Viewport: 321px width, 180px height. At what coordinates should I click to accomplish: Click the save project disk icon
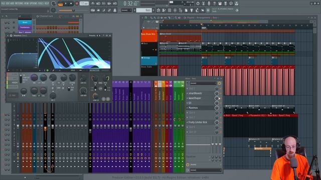point(220,3)
